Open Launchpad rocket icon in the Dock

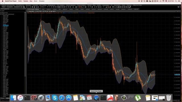[41, 98]
